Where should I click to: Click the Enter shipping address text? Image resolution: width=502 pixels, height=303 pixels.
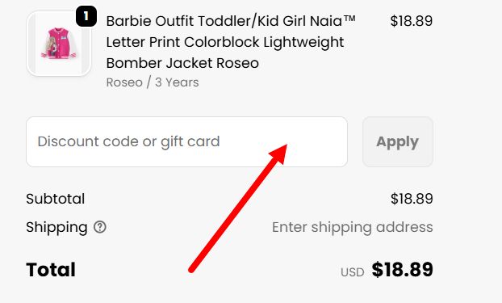pyautogui.click(x=353, y=227)
